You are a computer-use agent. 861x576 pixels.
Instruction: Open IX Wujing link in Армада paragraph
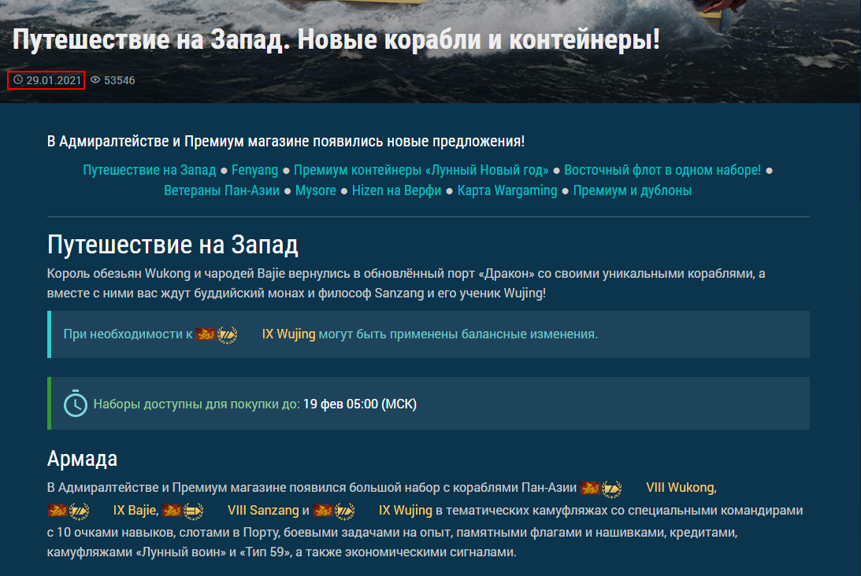coord(406,510)
